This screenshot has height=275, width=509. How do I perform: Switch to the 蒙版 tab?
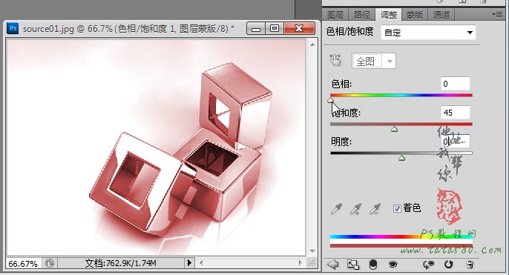pyautogui.click(x=415, y=15)
